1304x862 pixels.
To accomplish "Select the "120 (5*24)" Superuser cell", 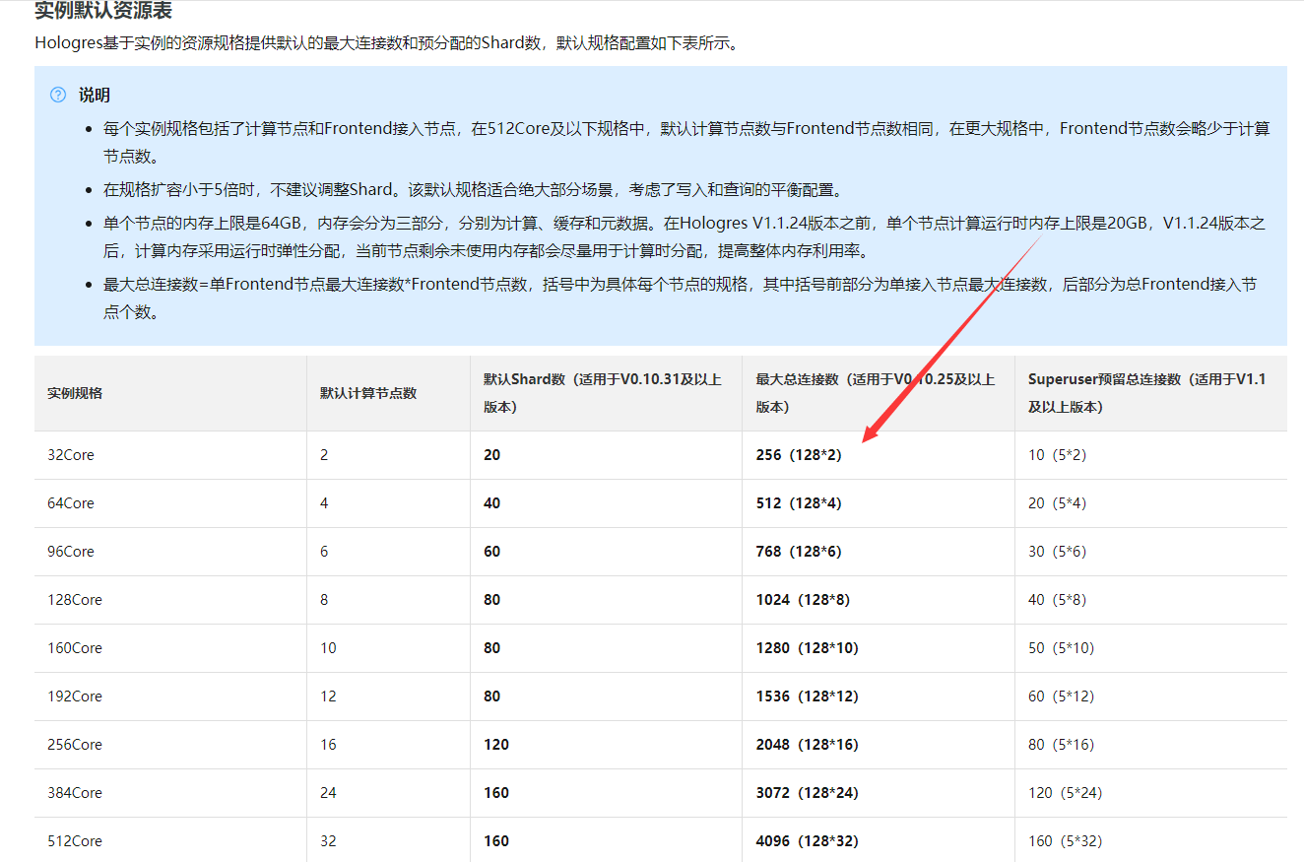I will [x=1066, y=793].
